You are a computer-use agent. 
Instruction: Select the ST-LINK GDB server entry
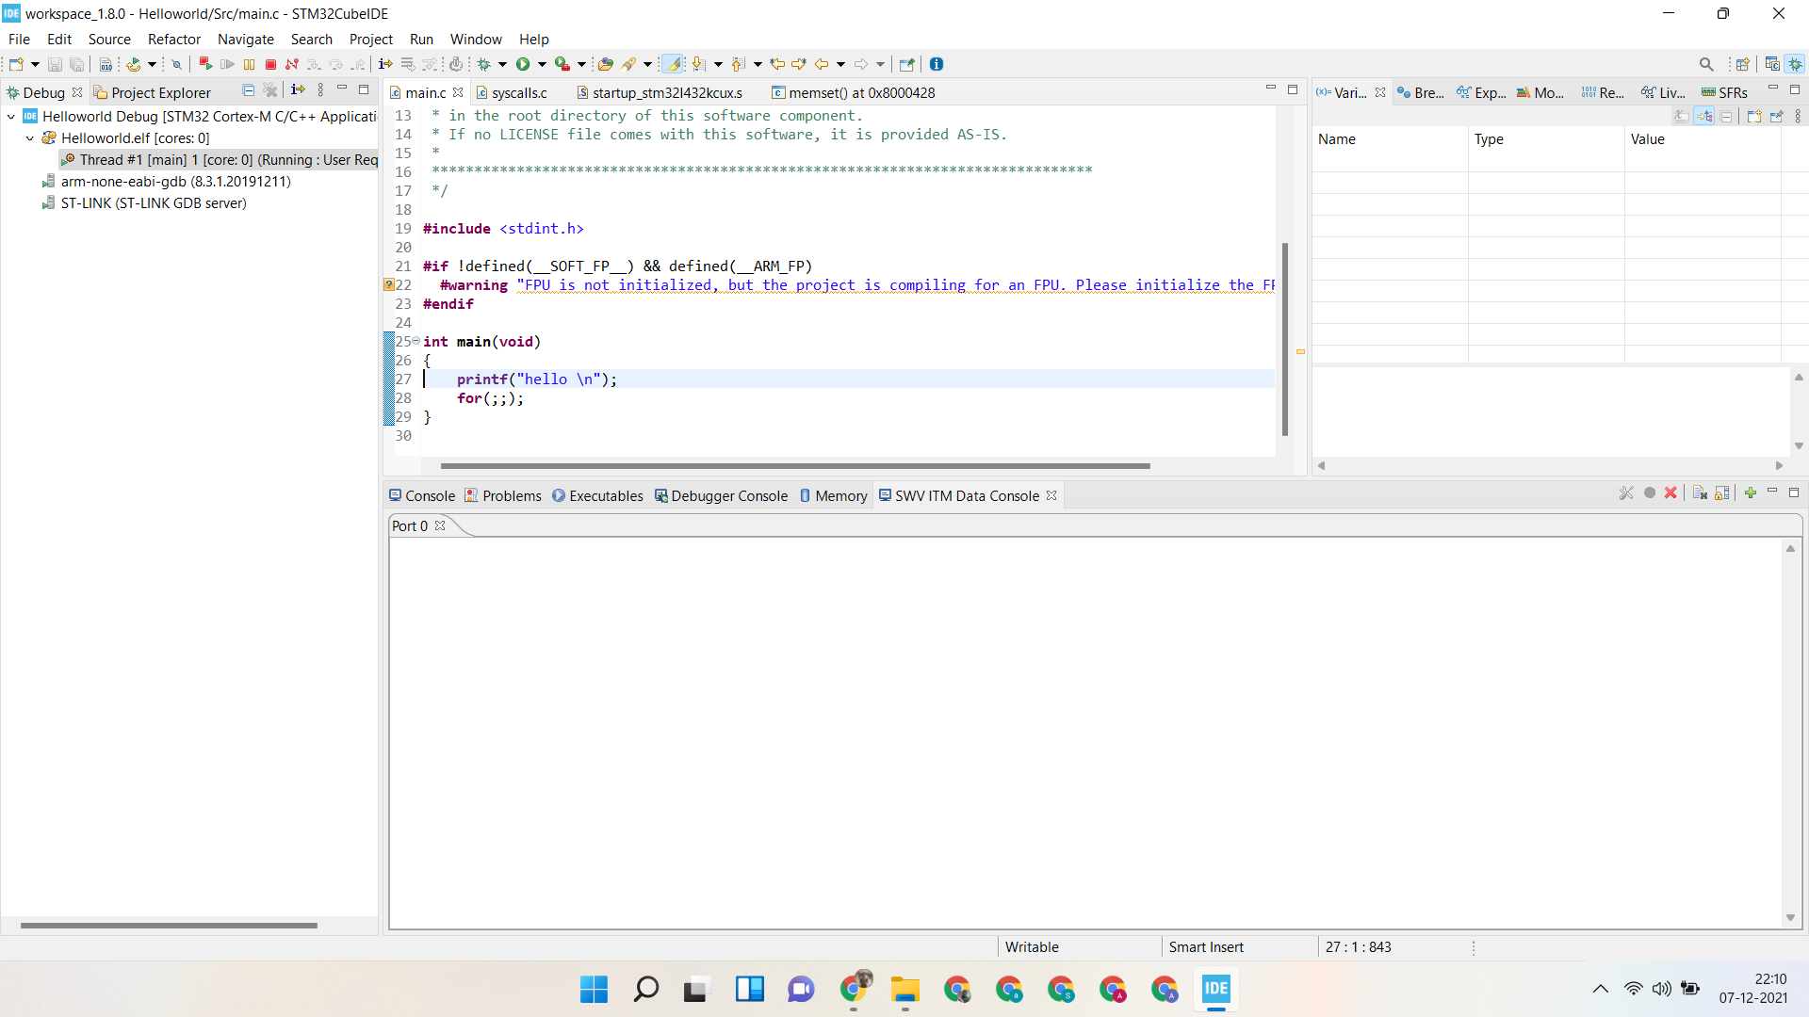coord(145,203)
